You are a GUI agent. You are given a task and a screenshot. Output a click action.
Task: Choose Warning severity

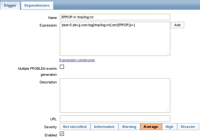tap(129, 127)
